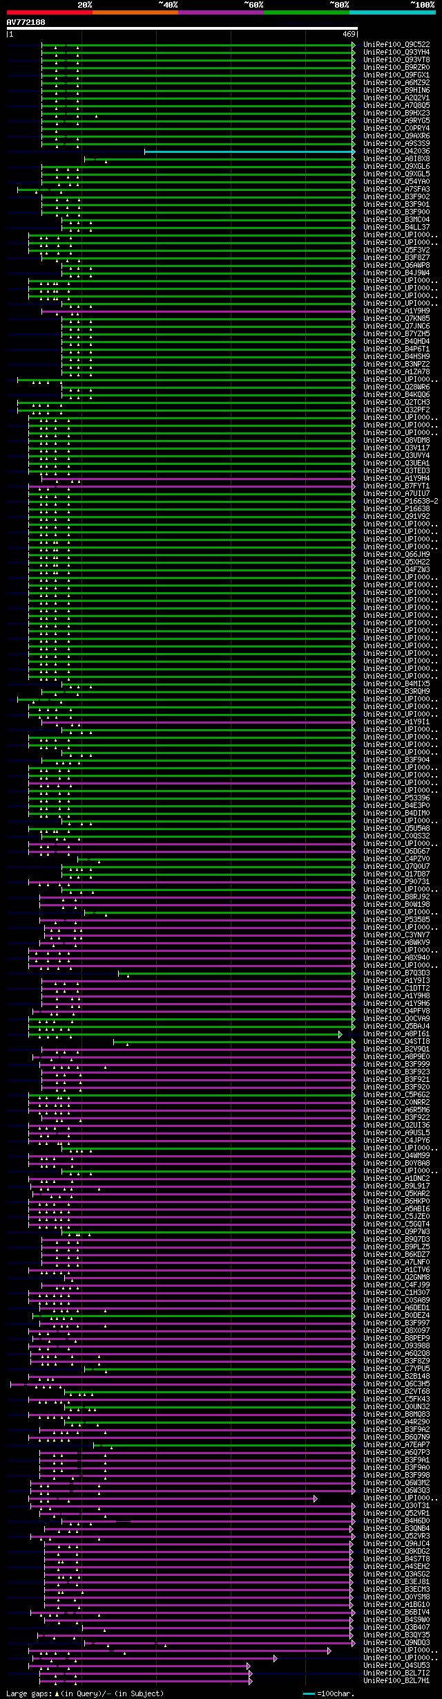Image resolution: width=442 pixels, height=1699 pixels.
Task: Select hit label UniRef100_P53585
Action: [x=396, y=919]
